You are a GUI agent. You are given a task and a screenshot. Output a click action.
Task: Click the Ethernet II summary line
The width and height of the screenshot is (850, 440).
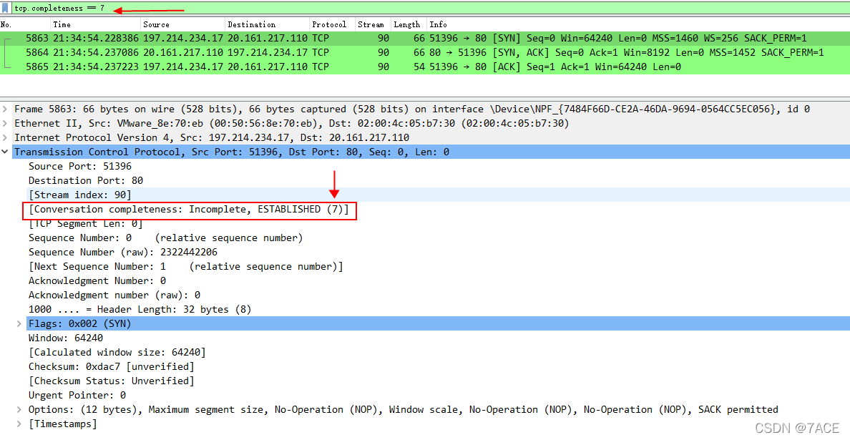[x=292, y=123]
